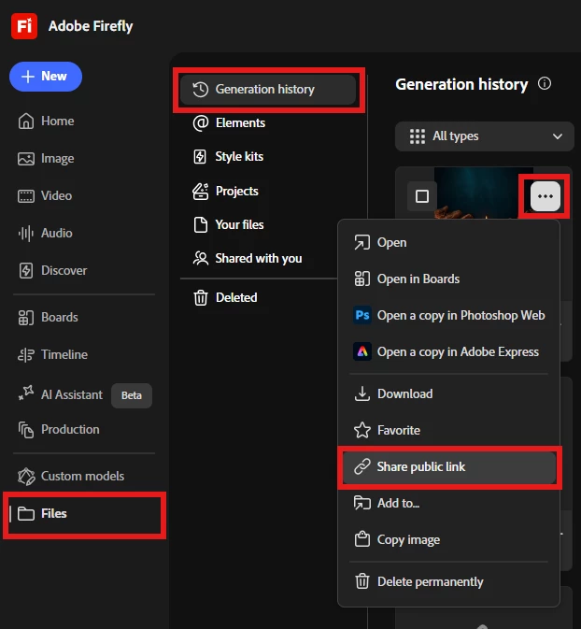Mark the image as Favorite
The height and width of the screenshot is (629, 581).
(448, 431)
